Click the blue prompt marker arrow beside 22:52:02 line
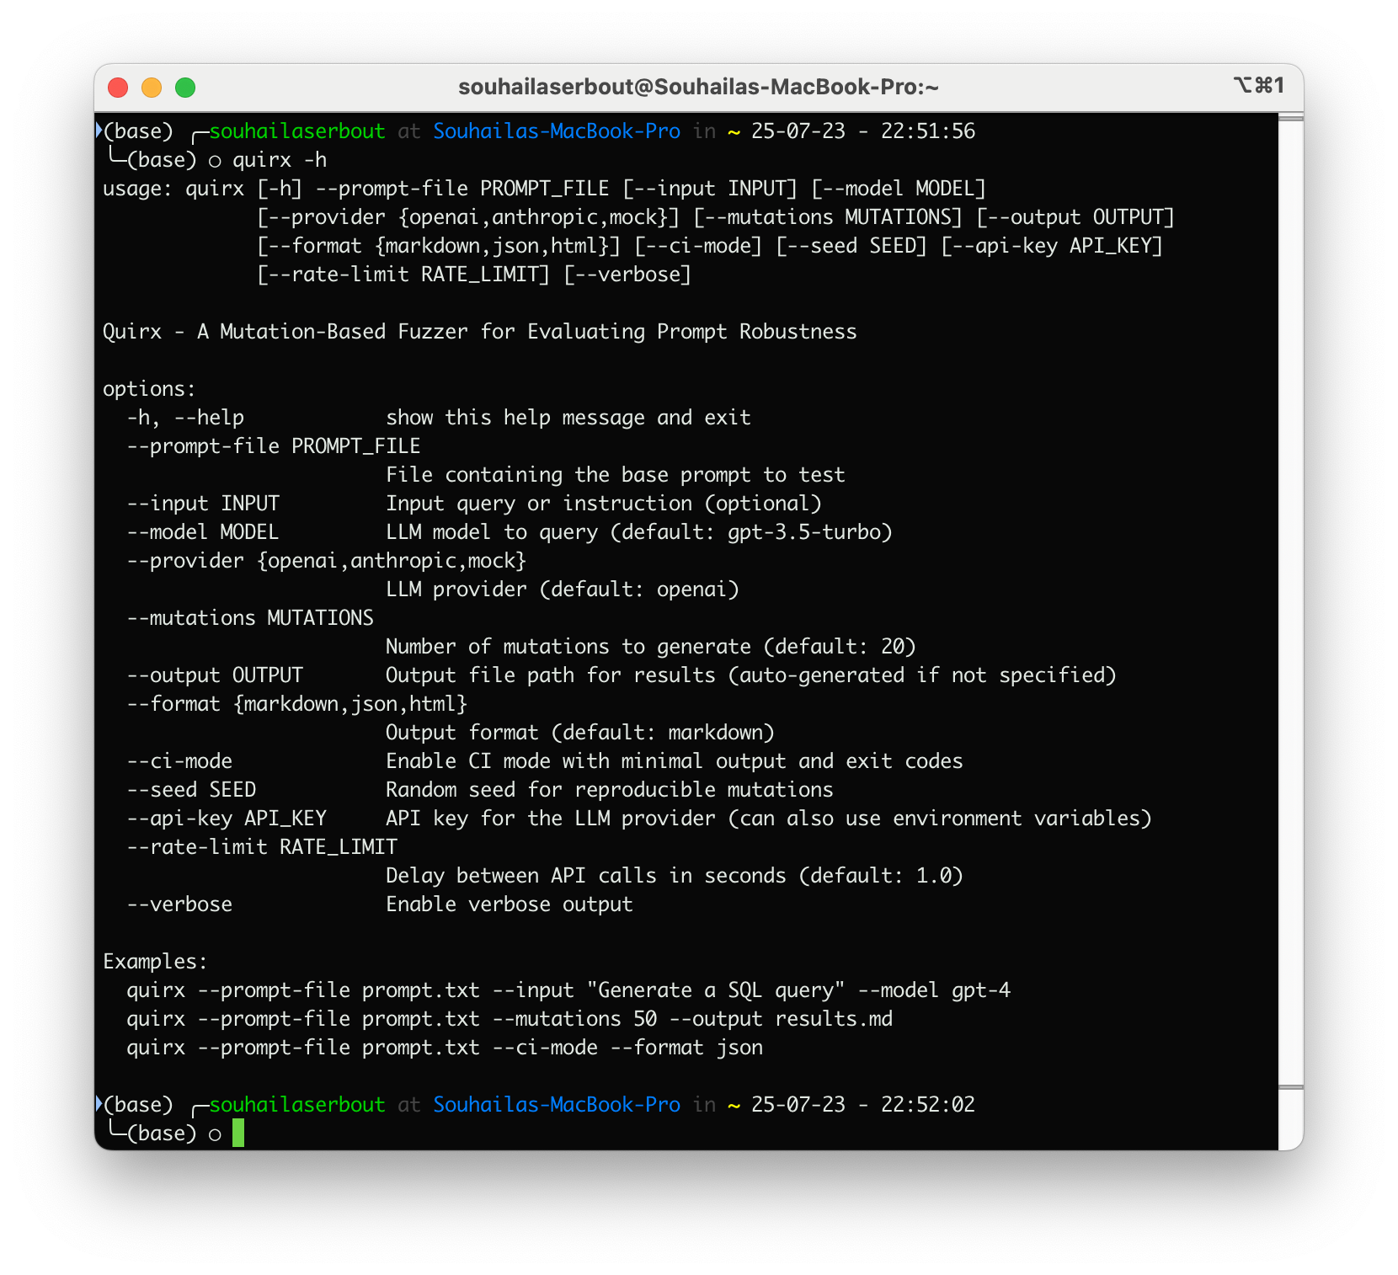This screenshot has height=1275, width=1398. [99, 1103]
